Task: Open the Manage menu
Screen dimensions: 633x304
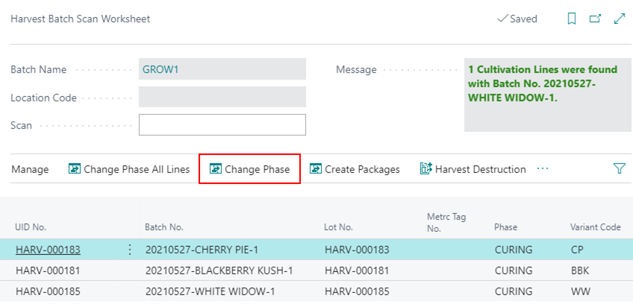Action: click(30, 169)
